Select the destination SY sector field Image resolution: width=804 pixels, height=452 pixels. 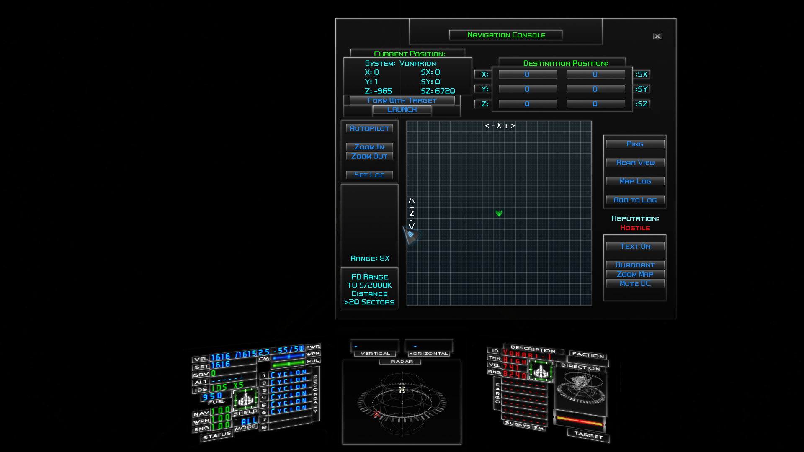point(595,89)
